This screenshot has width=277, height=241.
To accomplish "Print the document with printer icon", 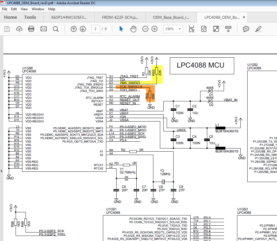I will click(31, 29).
